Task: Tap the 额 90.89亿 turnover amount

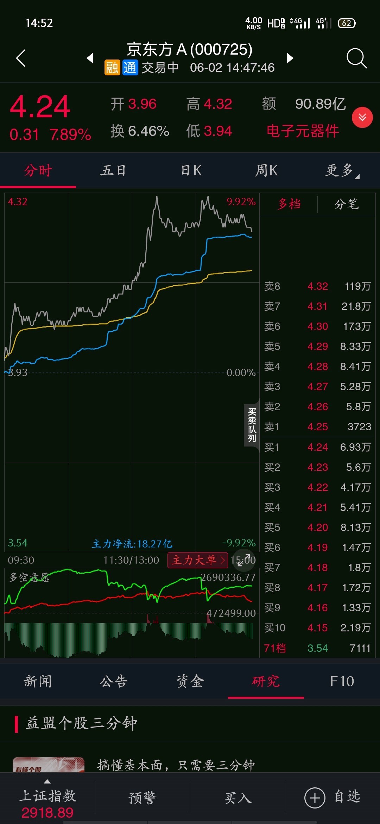Action: tap(304, 104)
